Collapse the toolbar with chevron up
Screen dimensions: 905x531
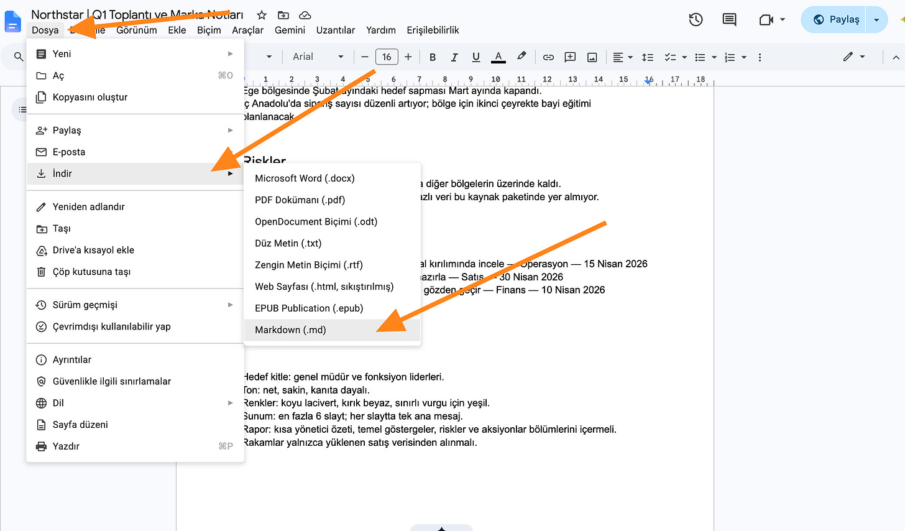[x=896, y=57]
